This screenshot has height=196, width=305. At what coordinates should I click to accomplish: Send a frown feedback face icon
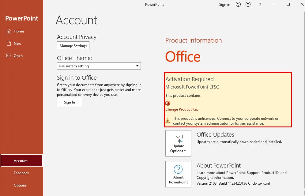pos(248,4)
